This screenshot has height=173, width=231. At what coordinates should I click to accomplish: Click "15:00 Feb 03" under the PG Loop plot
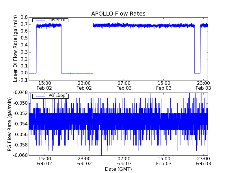[164, 161]
